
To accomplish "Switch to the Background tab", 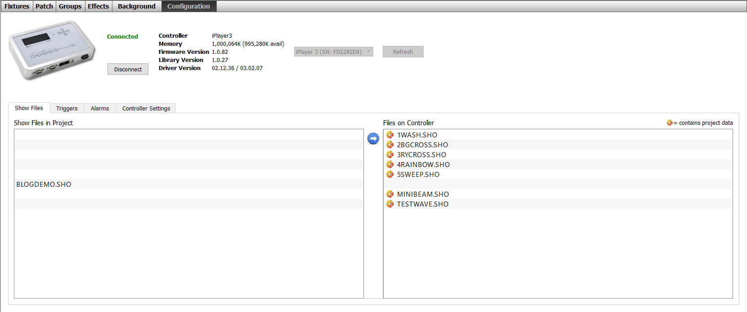I will pyautogui.click(x=136, y=6).
